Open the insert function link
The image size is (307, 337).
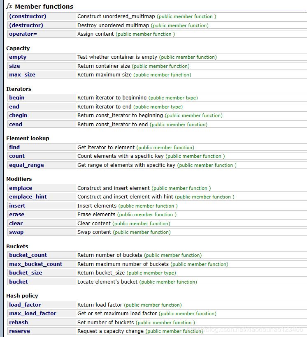(x=17, y=205)
